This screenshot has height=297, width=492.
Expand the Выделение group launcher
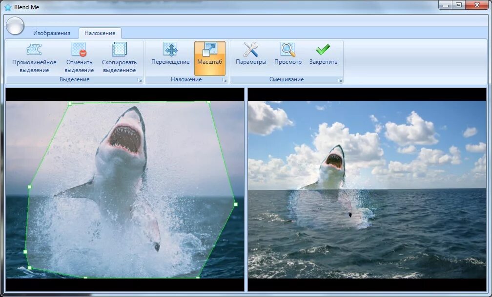[x=140, y=80]
